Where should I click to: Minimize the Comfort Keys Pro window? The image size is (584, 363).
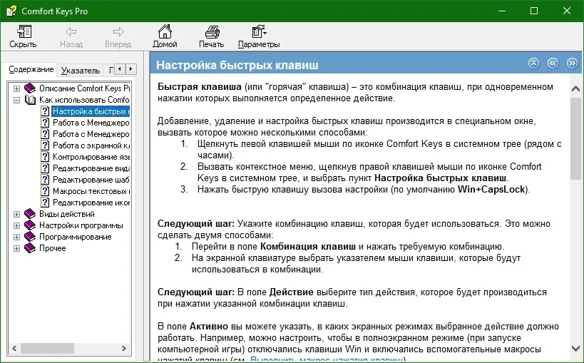[x=503, y=11]
